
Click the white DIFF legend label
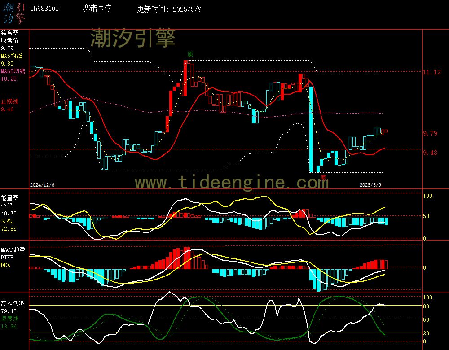pyautogui.click(x=7, y=257)
